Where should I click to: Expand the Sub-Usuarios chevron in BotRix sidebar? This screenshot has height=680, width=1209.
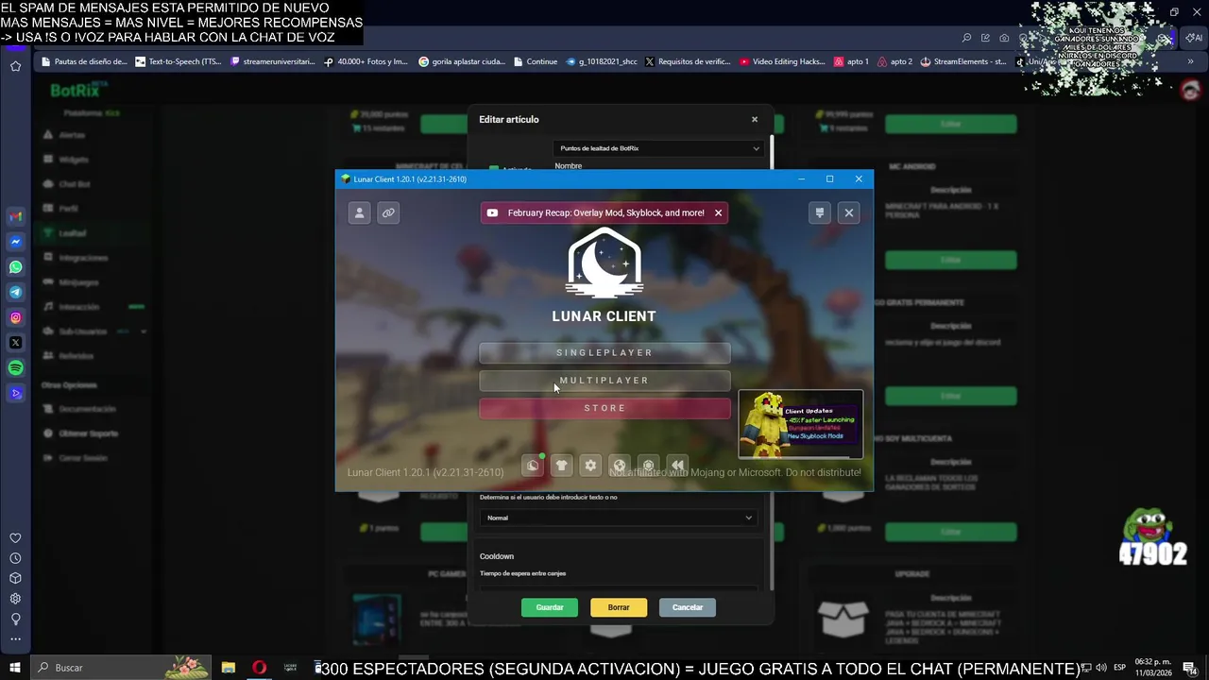pyautogui.click(x=144, y=331)
